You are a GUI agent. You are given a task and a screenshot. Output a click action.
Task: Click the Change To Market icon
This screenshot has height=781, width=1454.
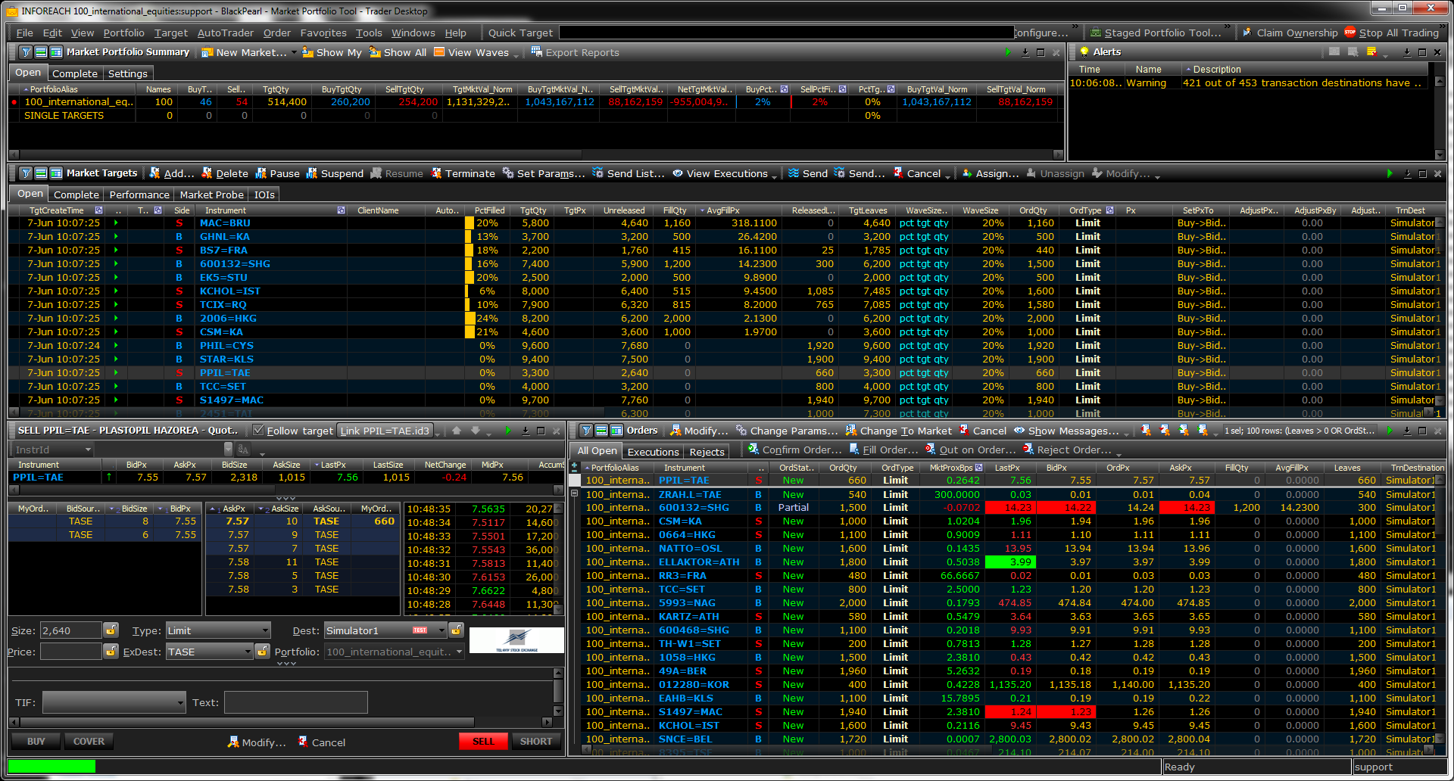click(851, 431)
